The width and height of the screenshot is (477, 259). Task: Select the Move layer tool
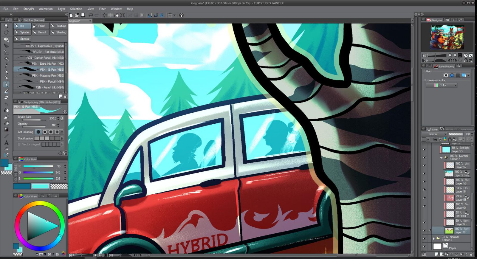pyautogui.click(x=6, y=46)
